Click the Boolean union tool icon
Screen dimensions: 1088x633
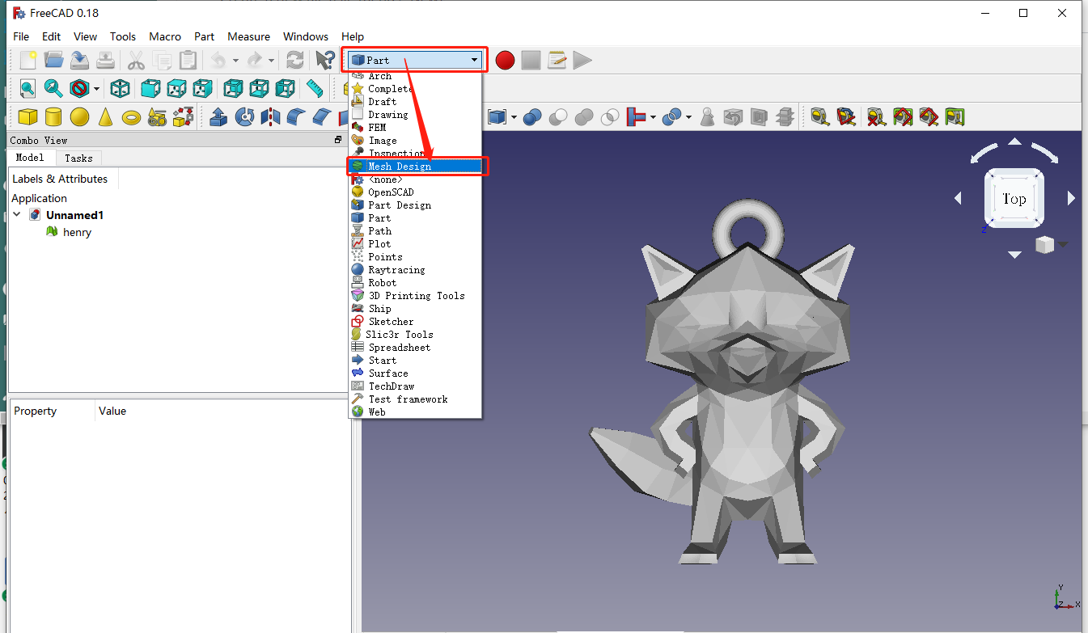click(x=583, y=116)
